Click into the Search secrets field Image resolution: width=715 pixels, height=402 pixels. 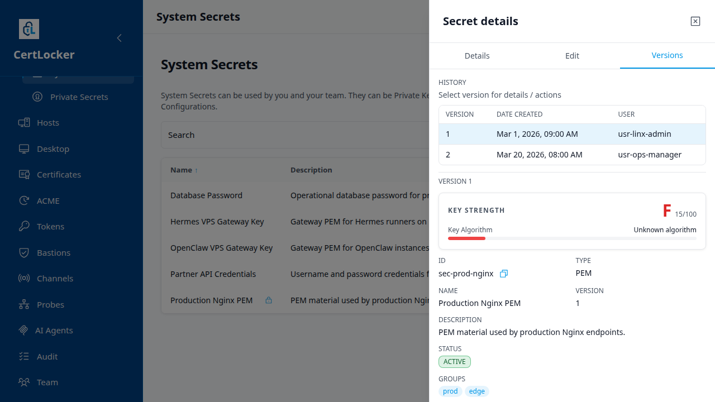pos(295,135)
